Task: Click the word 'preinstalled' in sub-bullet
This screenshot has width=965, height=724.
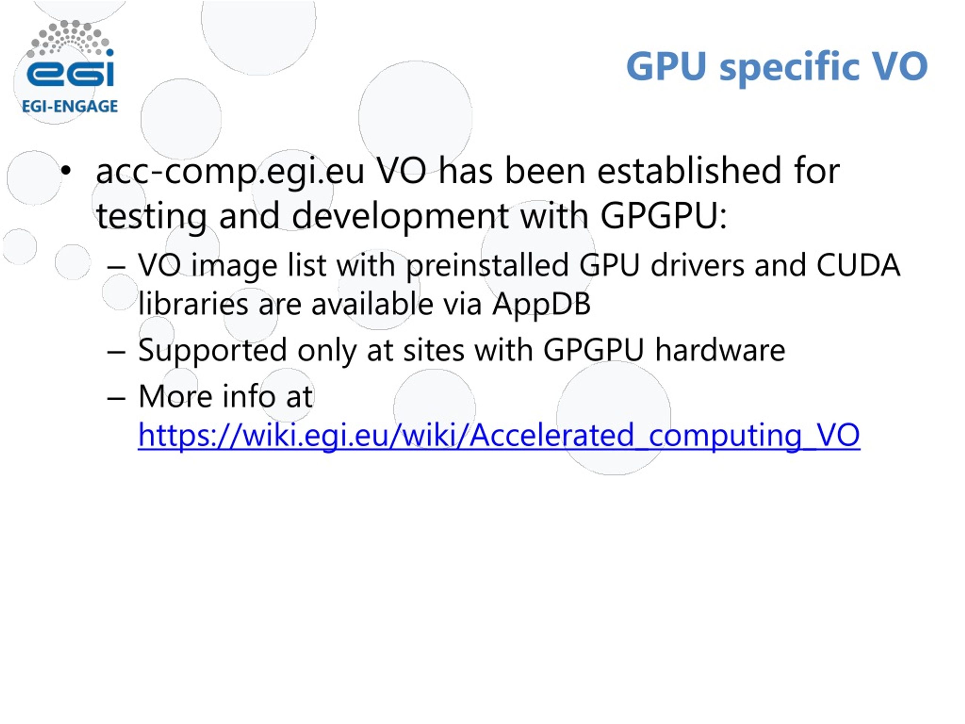Action: pyautogui.click(x=487, y=266)
